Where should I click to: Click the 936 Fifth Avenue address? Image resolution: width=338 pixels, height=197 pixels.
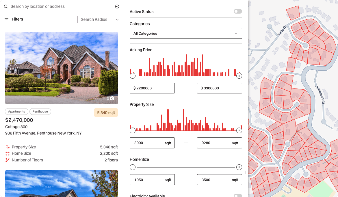point(43,133)
